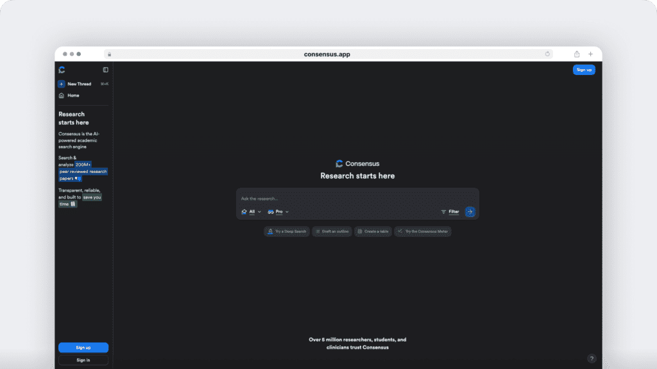Expand the All sources dropdown
Screen dimensions: 657x369
[252, 211]
